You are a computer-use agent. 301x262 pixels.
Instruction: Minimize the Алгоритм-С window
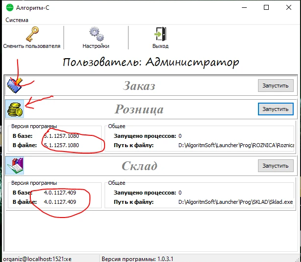(244, 7)
